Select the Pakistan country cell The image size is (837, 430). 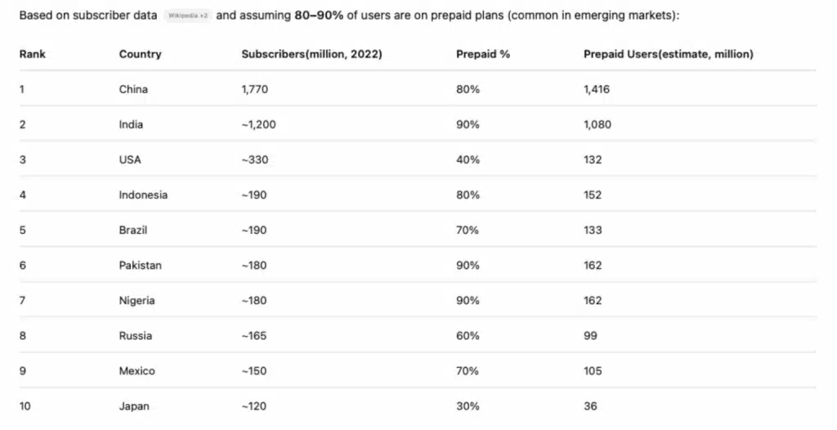140,266
